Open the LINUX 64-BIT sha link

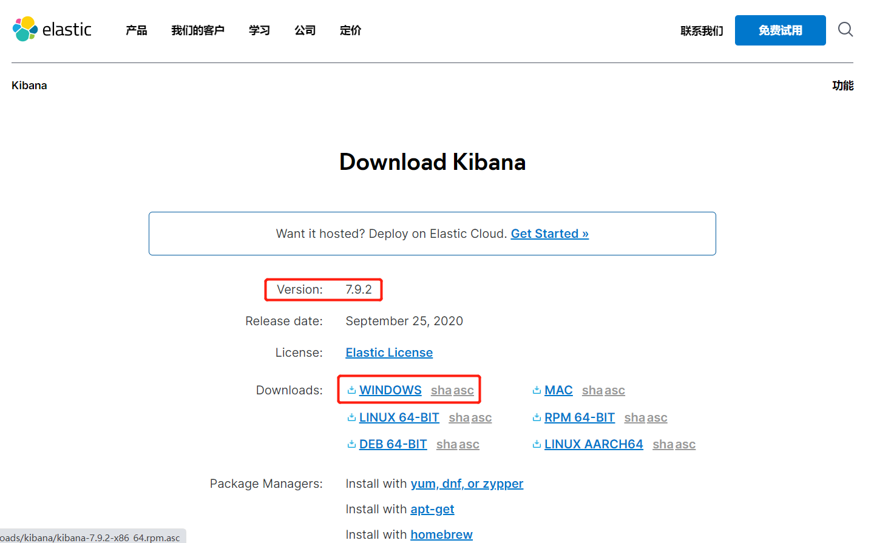click(x=459, y=418)
